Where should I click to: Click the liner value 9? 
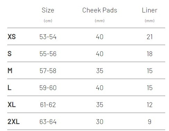150,122
